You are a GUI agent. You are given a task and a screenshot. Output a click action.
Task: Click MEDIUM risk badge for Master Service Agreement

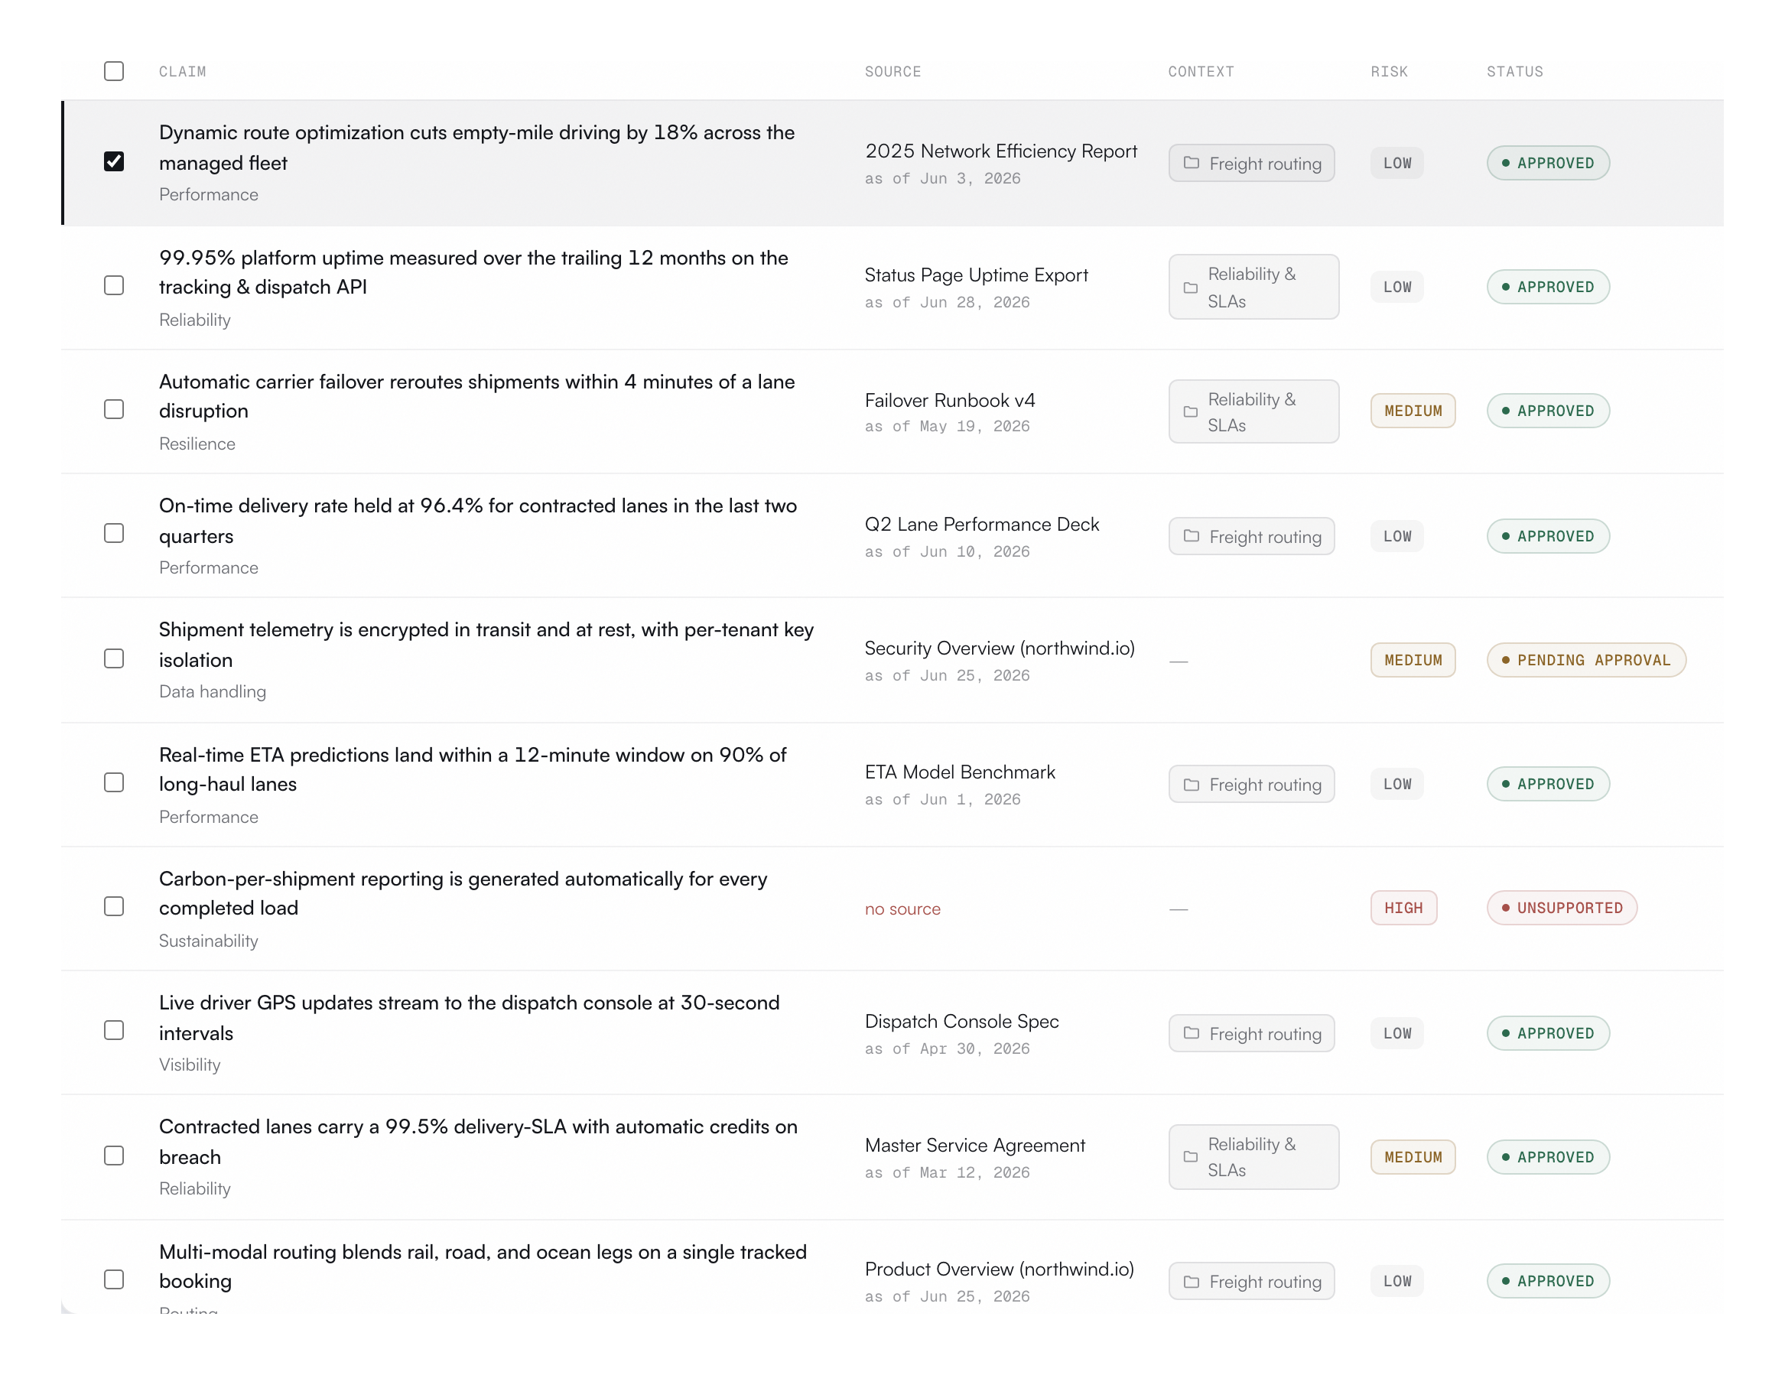coord(1413,1158)
